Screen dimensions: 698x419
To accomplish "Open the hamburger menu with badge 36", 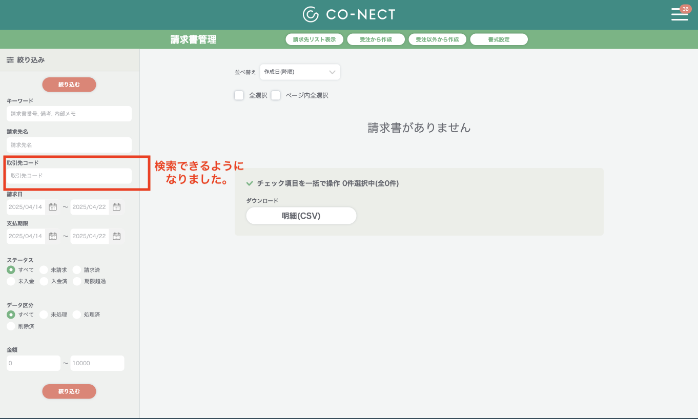I will [x=680, y=14].
